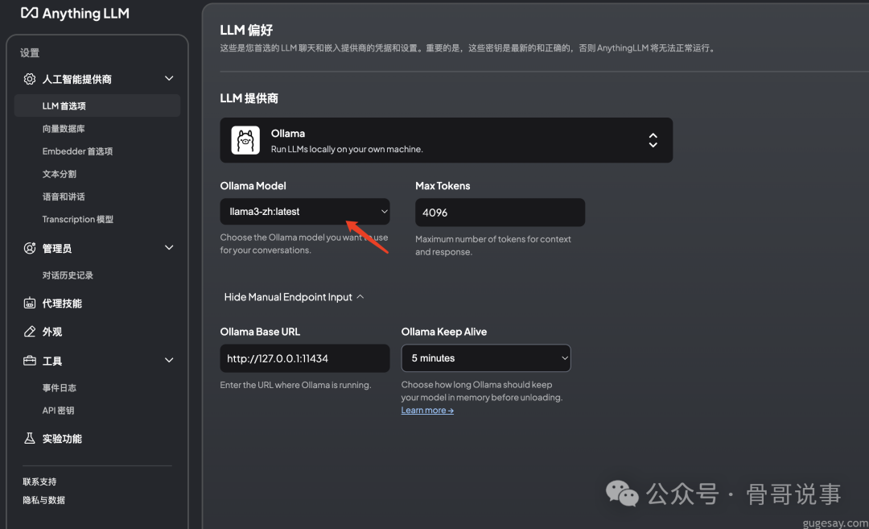Open Transcription 模型 settings
Viewport: 869px width, 529px height.
[78, 219]
